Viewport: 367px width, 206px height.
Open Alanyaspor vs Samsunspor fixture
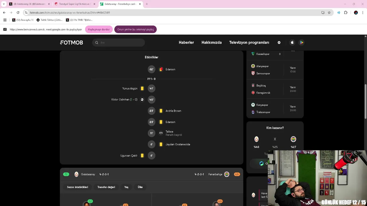point(275,70)
